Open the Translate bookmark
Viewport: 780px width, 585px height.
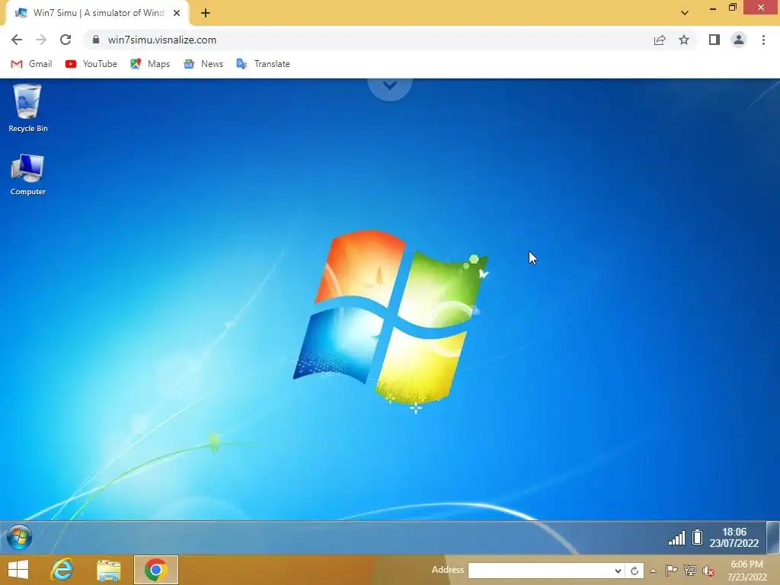click(263, 64)
